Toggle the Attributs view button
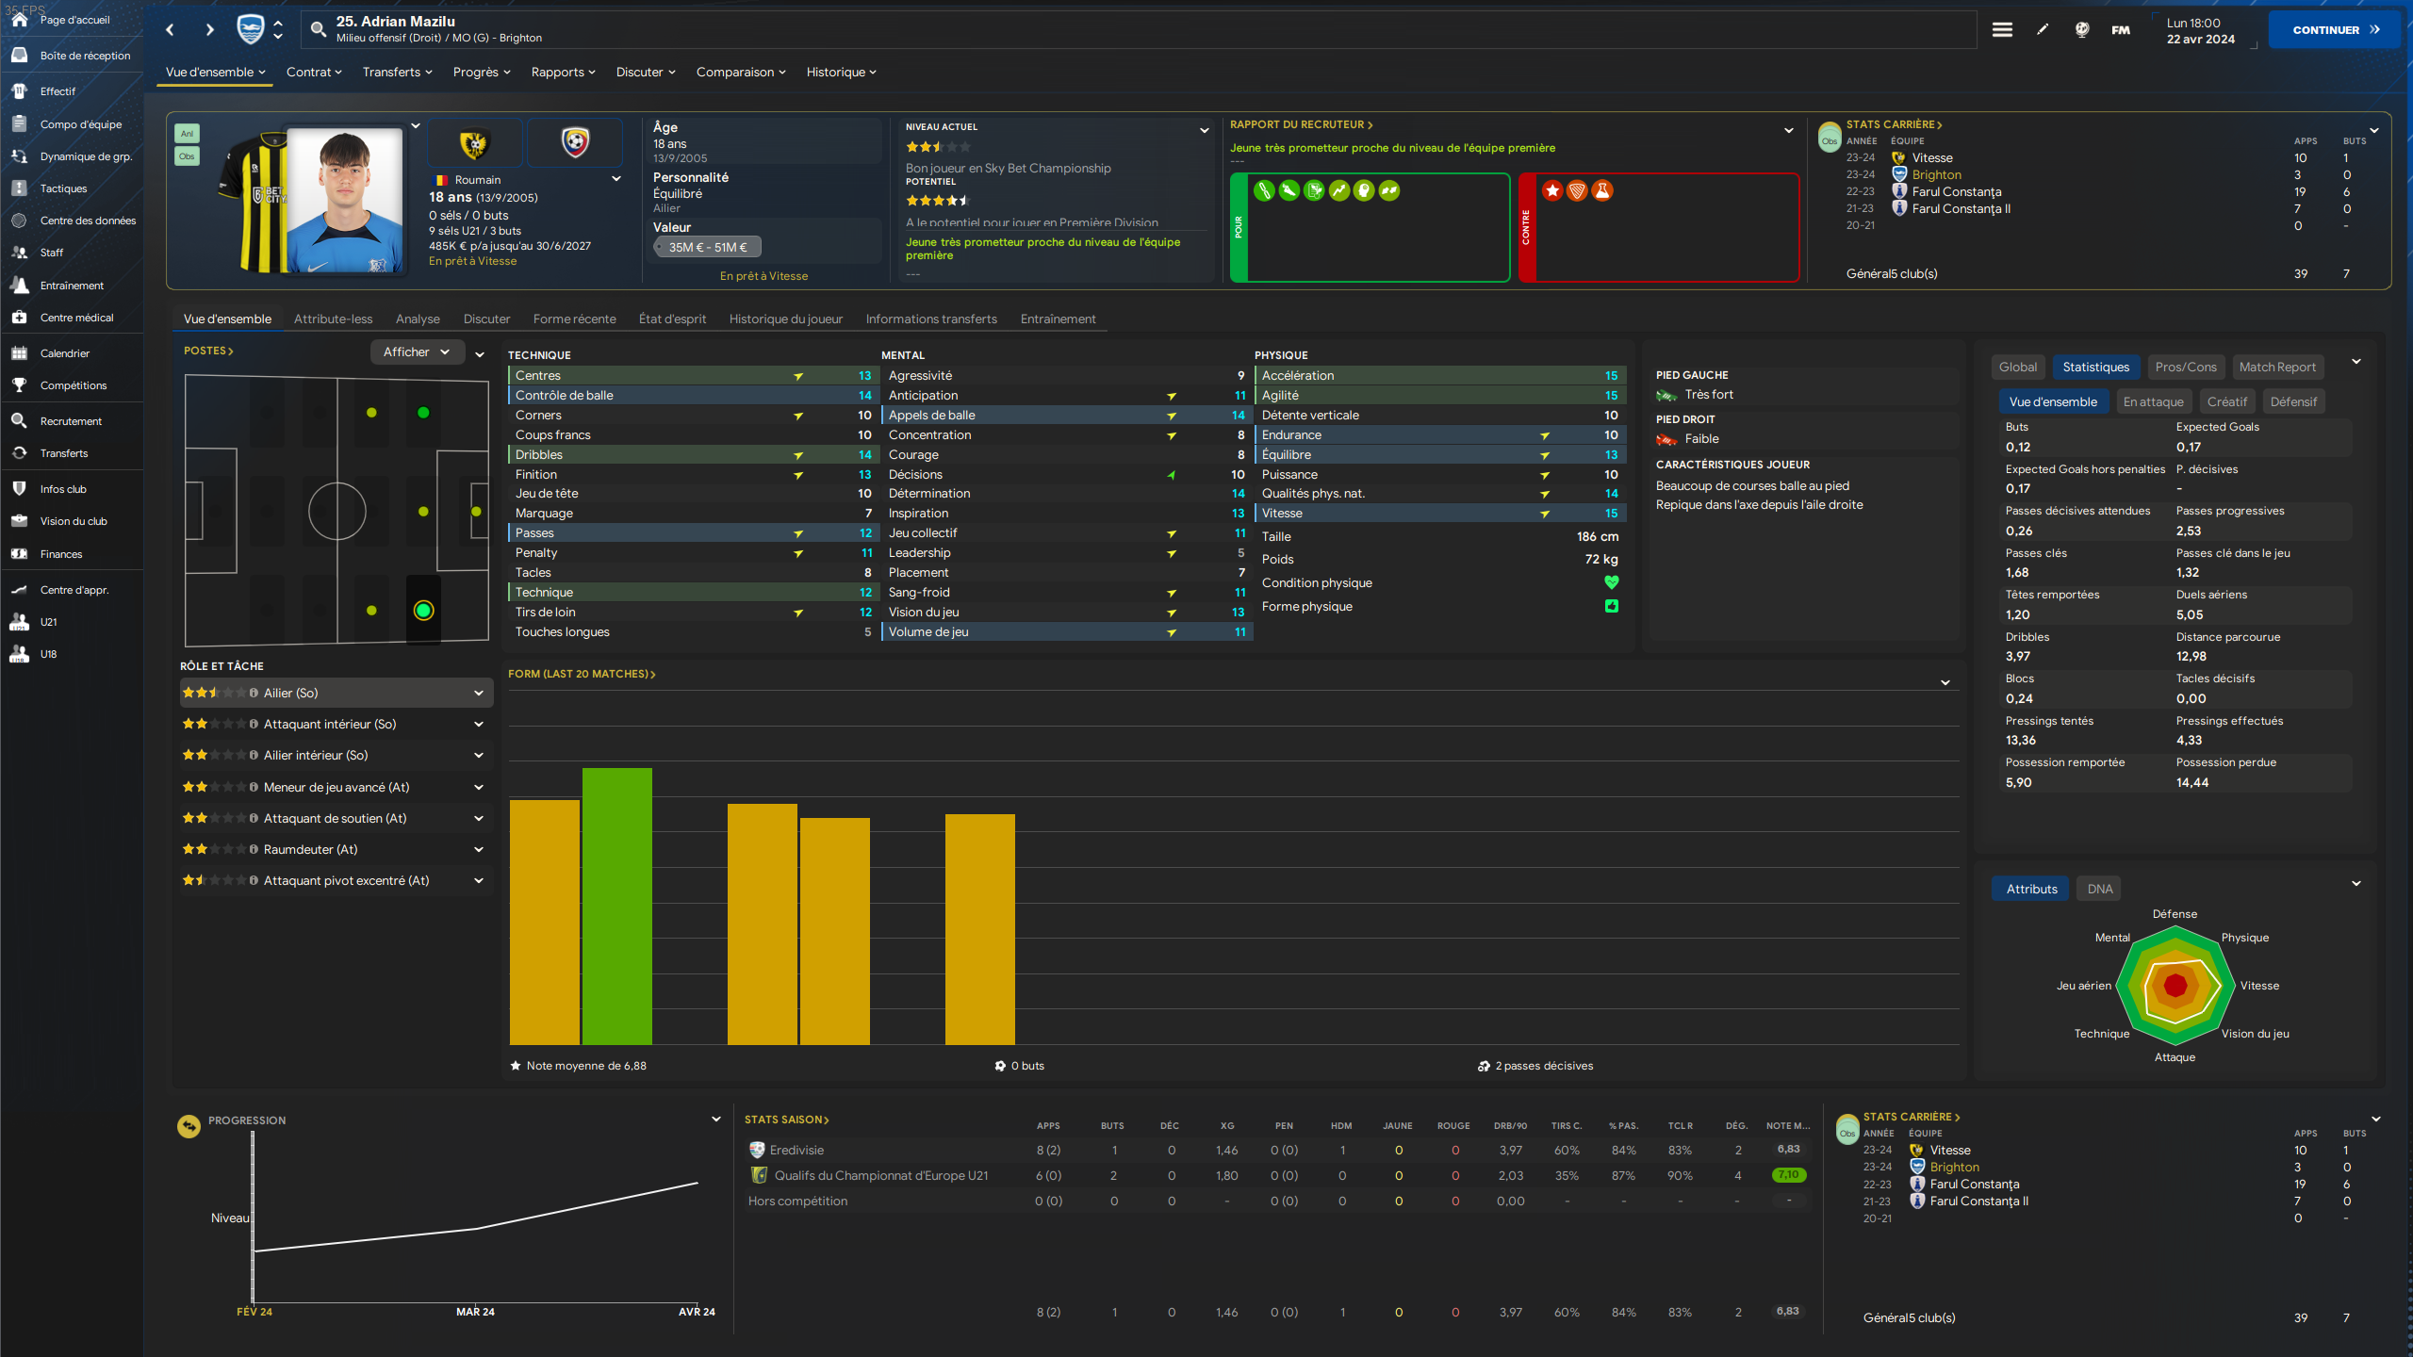This screenshot has height=1357, width=2413. [x=2031, y=889]
